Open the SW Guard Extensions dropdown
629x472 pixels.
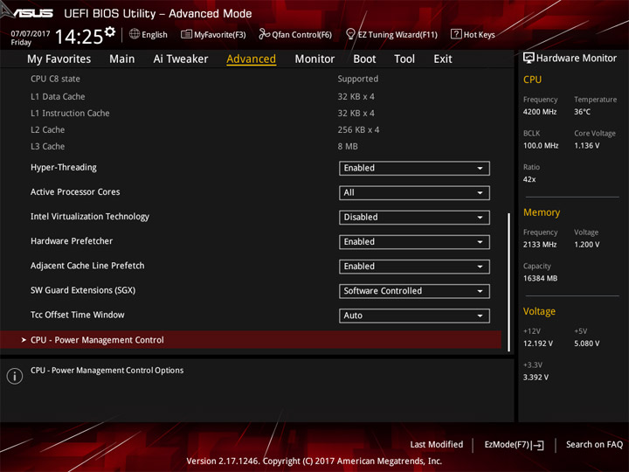click(414, 291)
